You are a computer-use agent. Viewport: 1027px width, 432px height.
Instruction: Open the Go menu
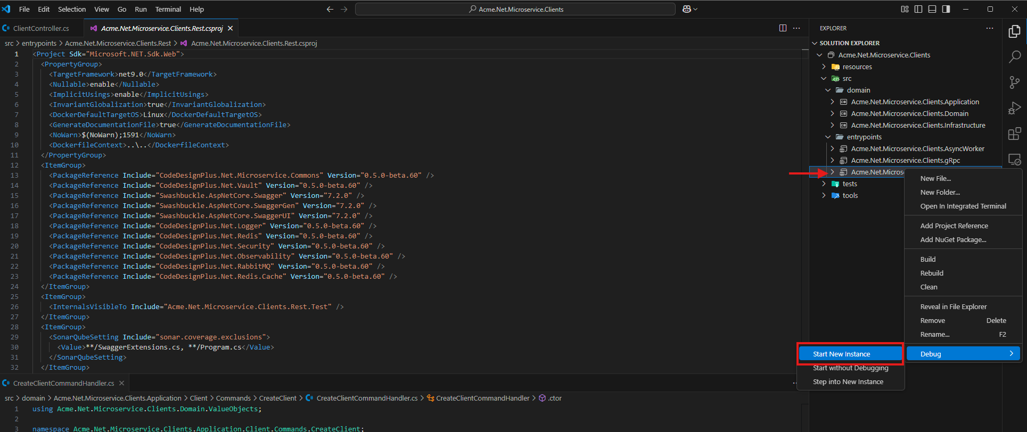tap(122, 9)
